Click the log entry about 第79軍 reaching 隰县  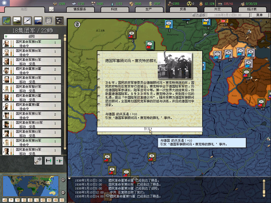coord(118,196)
